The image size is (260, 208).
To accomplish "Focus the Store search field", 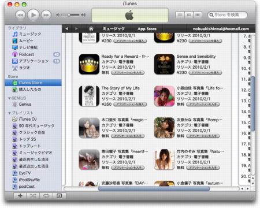I will point(228,15).
